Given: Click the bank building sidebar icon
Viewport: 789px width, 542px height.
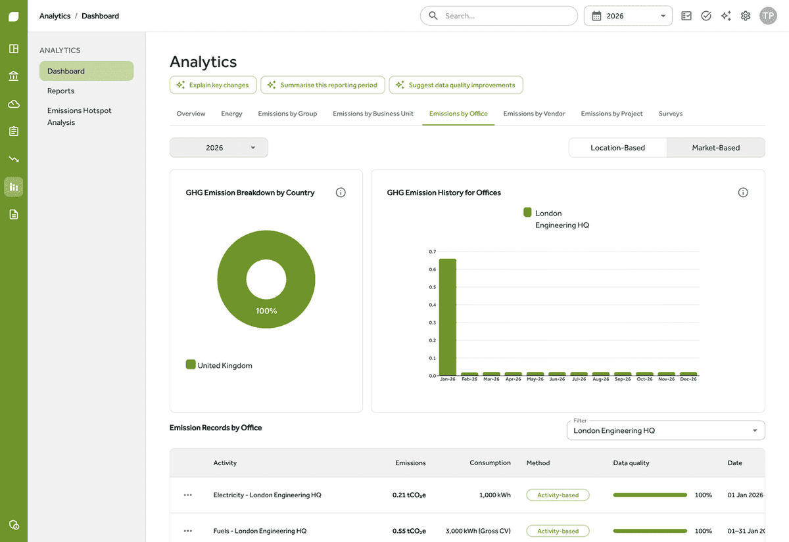Looking at the screenshot, I should [14, 76].
